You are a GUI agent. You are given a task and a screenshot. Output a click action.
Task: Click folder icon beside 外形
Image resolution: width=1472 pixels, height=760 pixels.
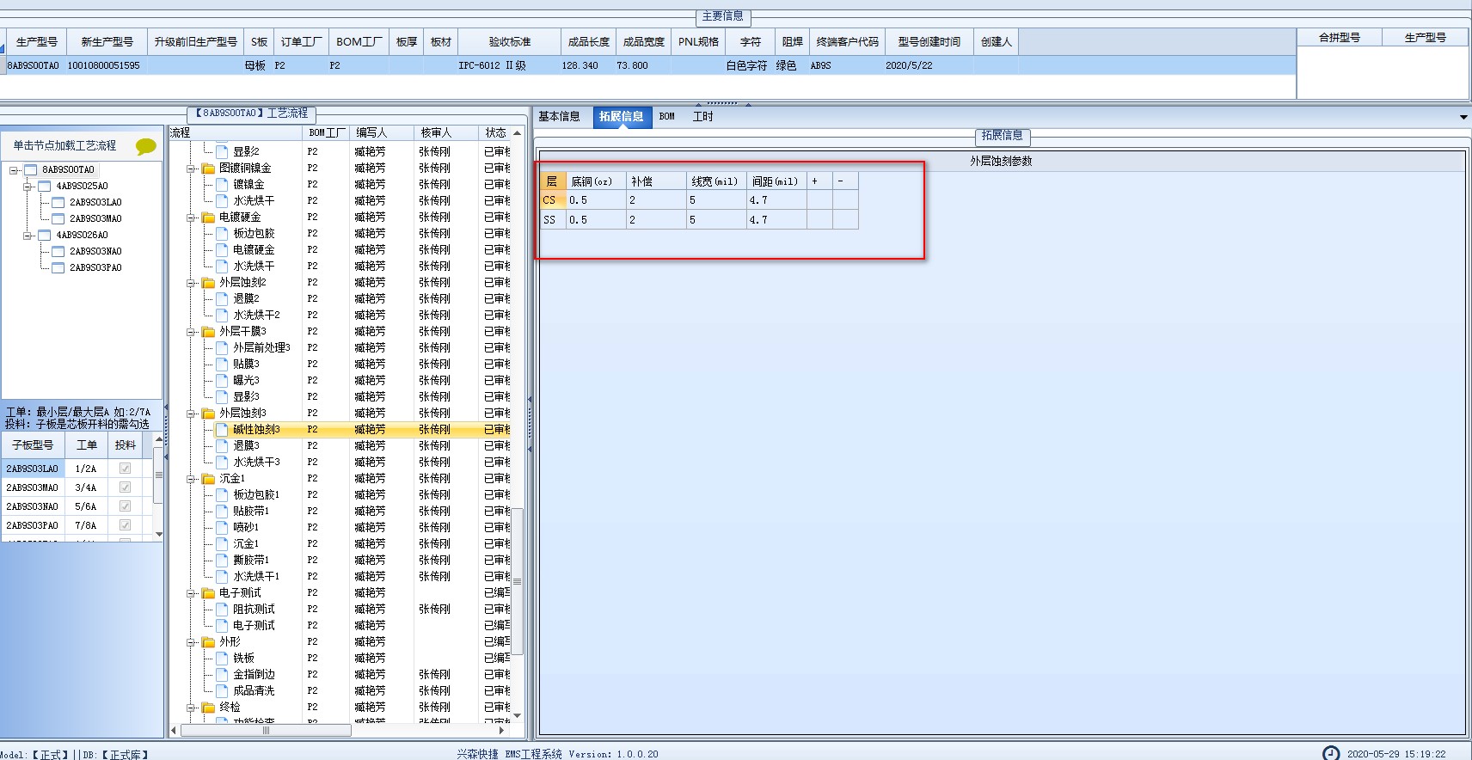(208, 642)
